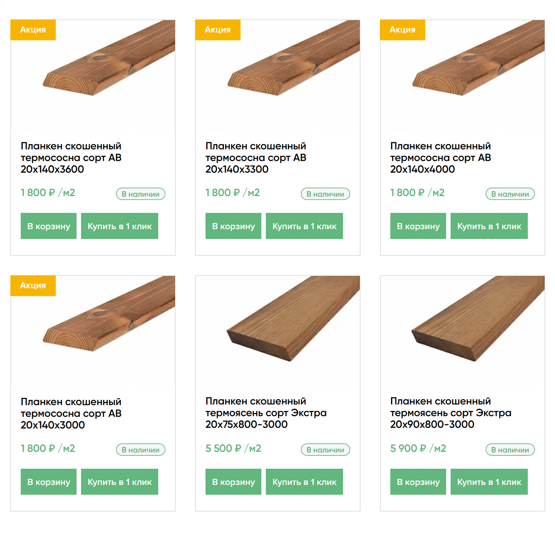This screenshot has width=555, height=533.
Task: Open the 20x140x3300 termososna product title link
Action: point(256,158)
